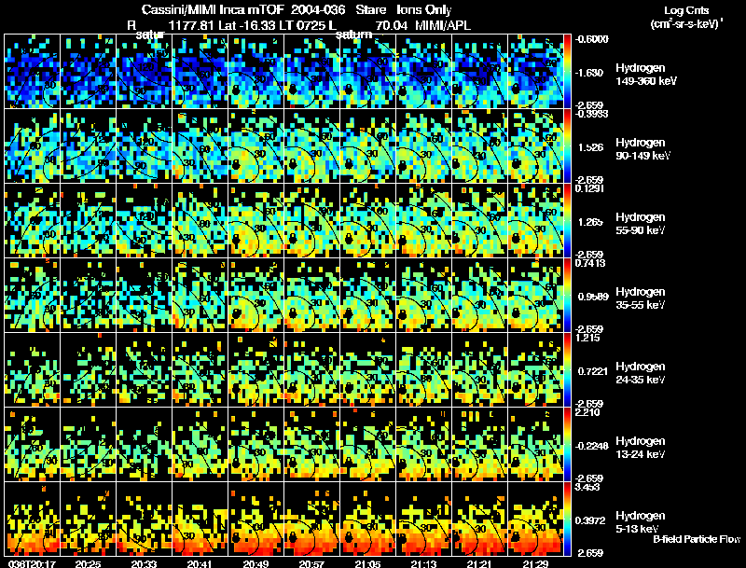This screenshot has height=568, width=746.
Task: Open the 24-35 keV image at 20:57
Action: point(312,370)
